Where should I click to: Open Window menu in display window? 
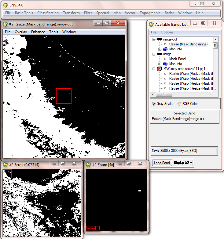69,32
